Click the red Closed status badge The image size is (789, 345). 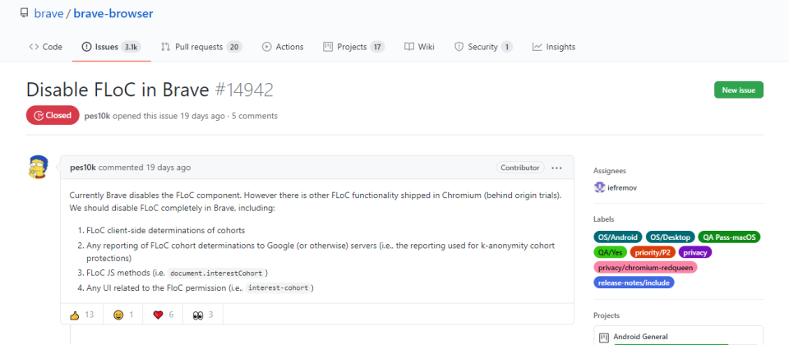click(53, 116)
